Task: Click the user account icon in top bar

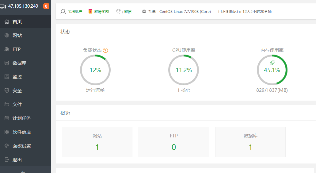Action: [63, 11]
